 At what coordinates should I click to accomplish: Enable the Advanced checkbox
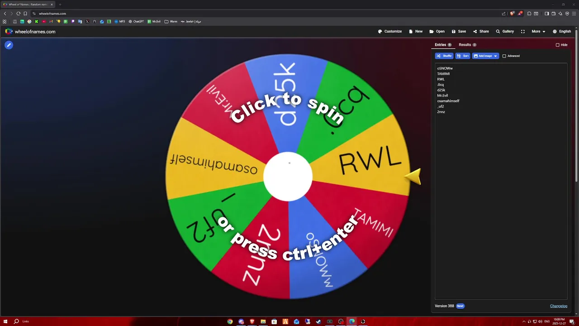(x=504, y=56)
